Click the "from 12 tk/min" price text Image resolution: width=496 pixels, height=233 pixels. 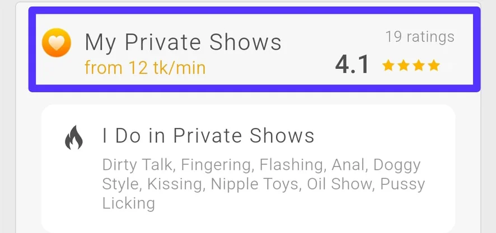[x=145, y=68]
